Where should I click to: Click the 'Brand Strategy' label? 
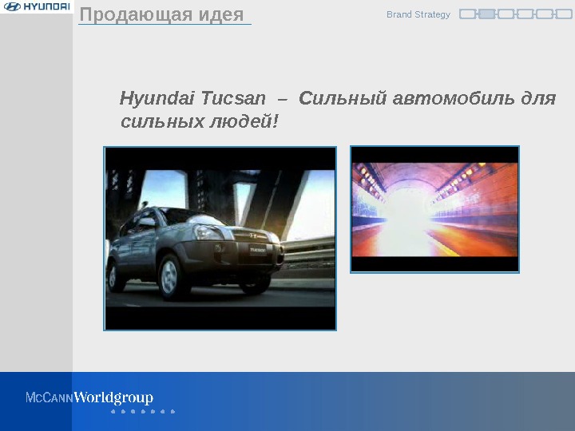tap(418, 14)
